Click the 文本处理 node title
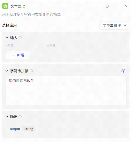 pos(18,6)
